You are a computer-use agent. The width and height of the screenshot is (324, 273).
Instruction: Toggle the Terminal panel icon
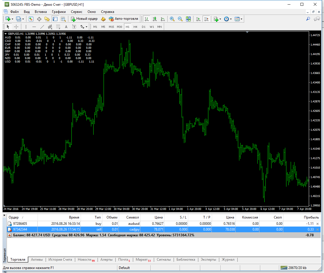click(x=55, y=19)
